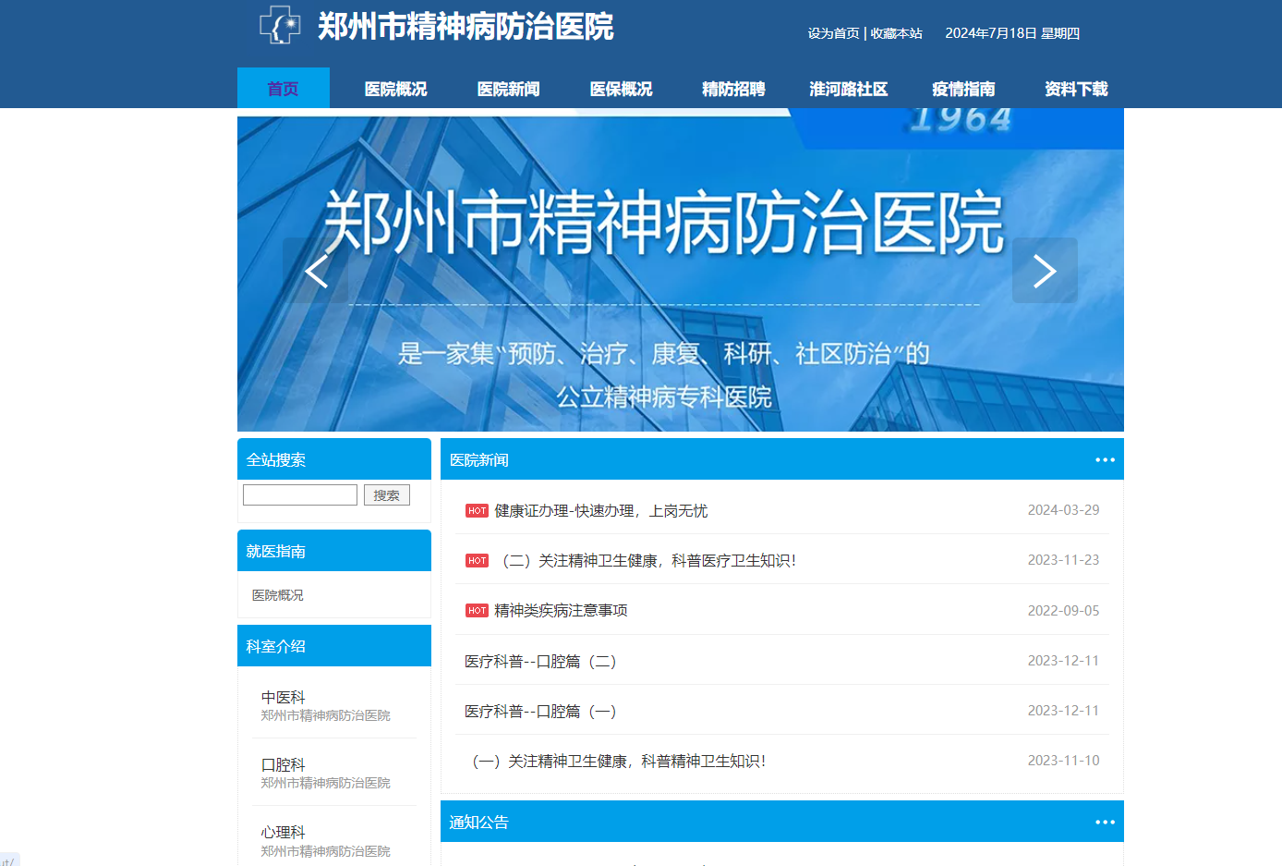
Task: Select the 首页 navigation tab
Action: point(284,89)
